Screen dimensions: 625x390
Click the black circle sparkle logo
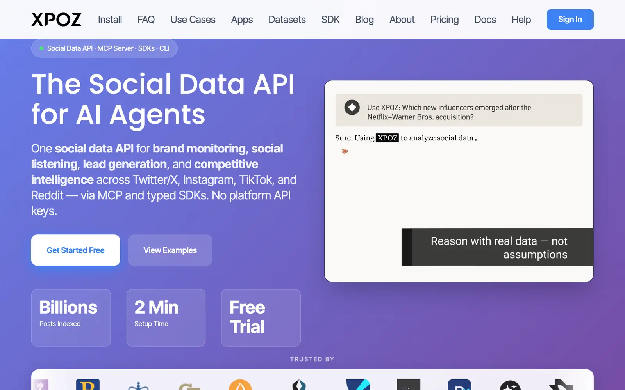[x=510, y=385]
